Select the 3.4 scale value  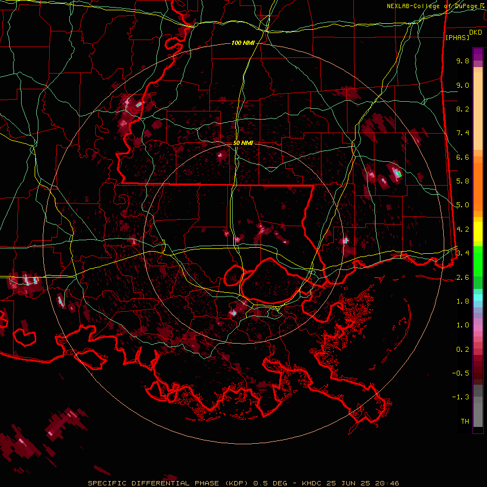pos(463,253)
